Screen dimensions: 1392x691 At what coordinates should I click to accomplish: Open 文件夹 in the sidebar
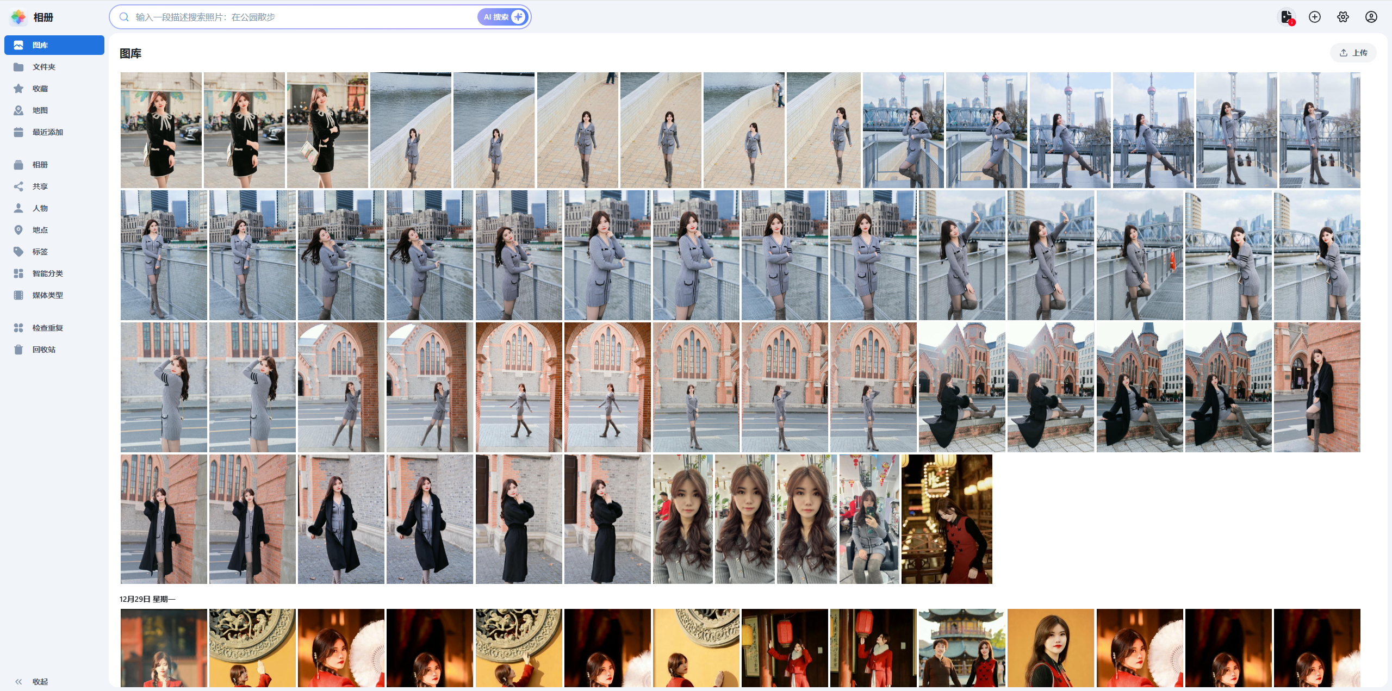(44, 67)
